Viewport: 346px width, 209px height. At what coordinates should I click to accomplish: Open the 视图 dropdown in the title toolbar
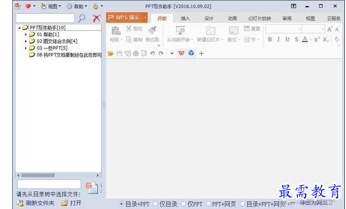click(x=50, y=7)
